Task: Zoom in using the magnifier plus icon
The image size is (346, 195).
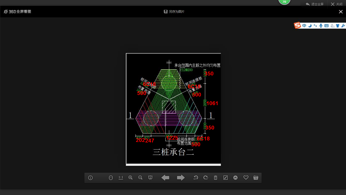Action: (130, 178)
